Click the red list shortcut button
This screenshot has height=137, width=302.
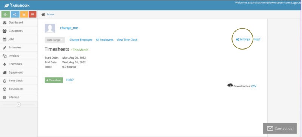(x=32, y=14)
